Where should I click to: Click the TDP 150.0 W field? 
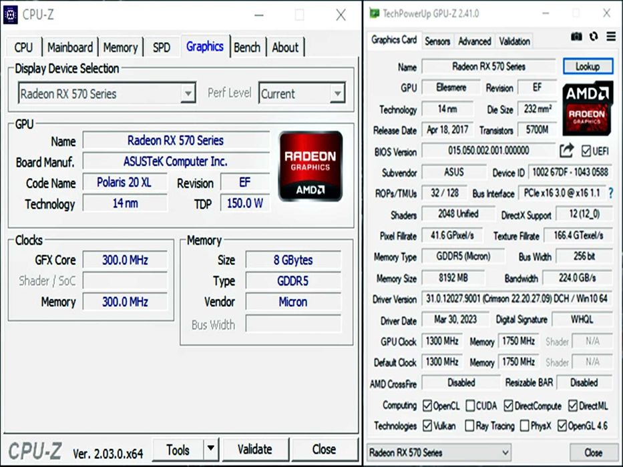coord(245,203)
